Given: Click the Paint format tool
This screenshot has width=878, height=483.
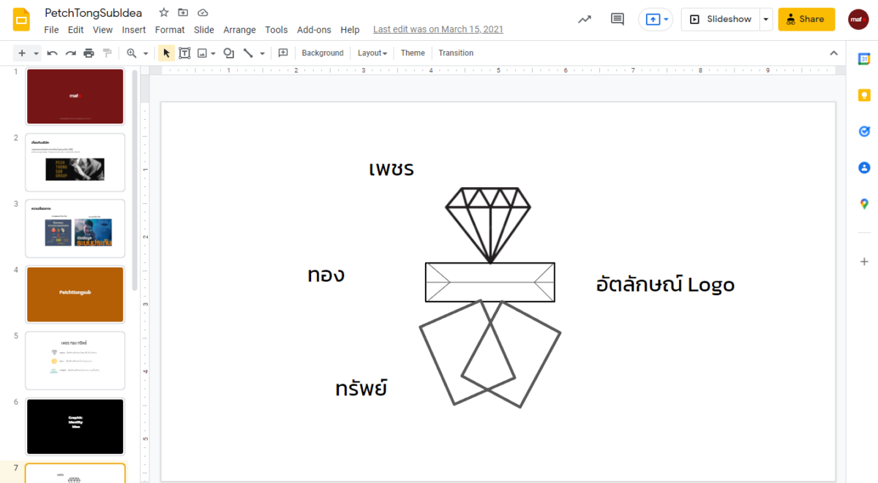Looking at the screenshot, I should point(106,53).
